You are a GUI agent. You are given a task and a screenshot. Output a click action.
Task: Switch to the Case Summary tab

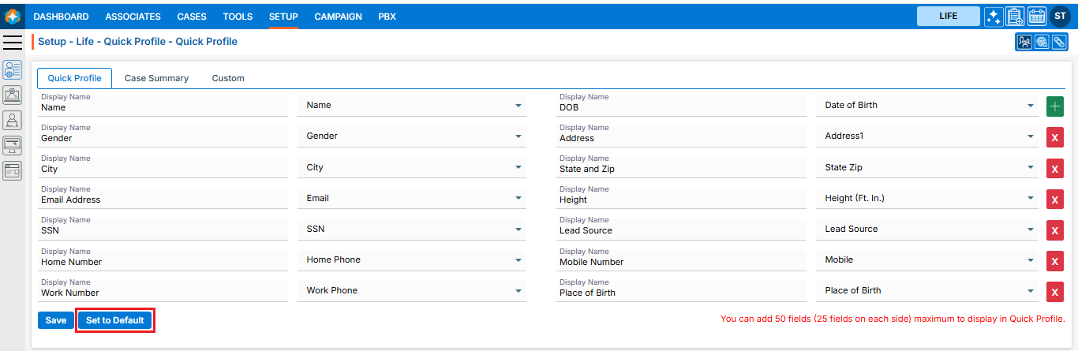156,78
